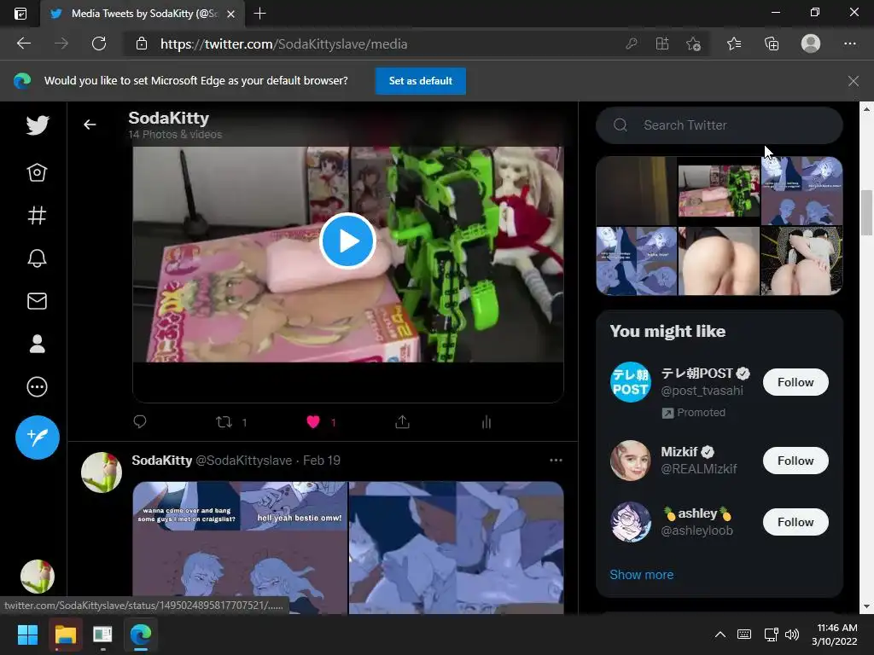The height and width of the screenshot is (655, 874).
Task: Follow テレ朝POST account
Action: pyautogui.click(x=795, y=382)
